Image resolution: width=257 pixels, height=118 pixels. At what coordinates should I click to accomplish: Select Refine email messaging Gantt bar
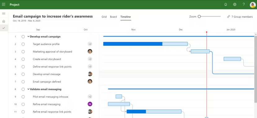[x=119, y=104]
